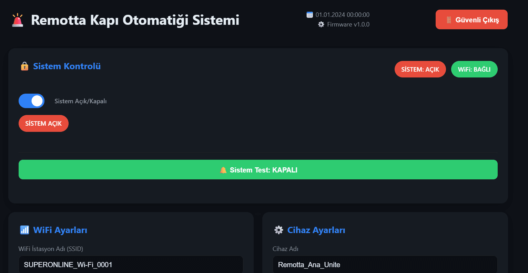Click the Sistem Kontrolü section heading
This screenshot has width=528, height=273.
pos(67,66)
